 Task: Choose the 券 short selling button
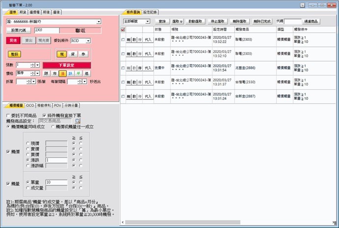click(x=83, y=54)
